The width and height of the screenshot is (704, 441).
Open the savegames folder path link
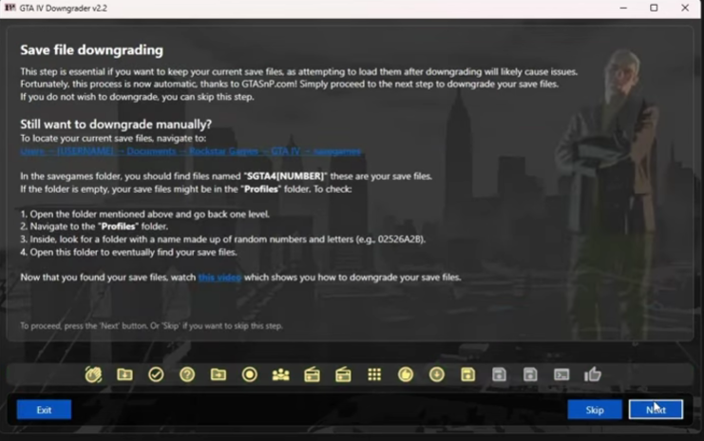point(190,151)
